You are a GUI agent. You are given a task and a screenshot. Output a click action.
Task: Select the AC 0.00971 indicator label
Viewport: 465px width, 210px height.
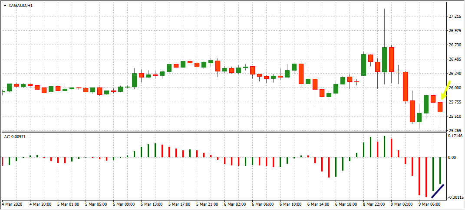point(15,137)
